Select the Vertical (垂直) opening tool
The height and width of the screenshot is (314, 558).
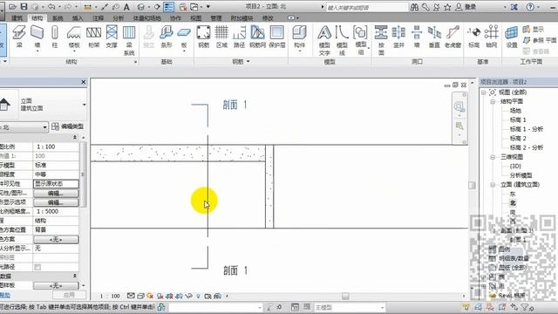(434, 37)
